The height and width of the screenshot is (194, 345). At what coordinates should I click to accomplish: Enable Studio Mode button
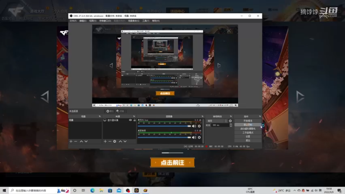click(x=248, y=133)
